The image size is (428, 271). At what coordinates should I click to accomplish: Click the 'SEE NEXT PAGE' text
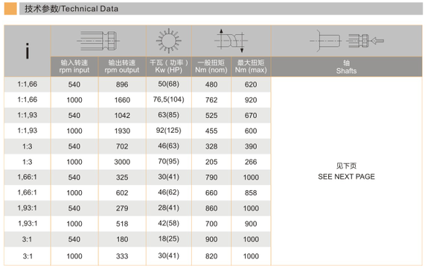(x=346, y=177)
